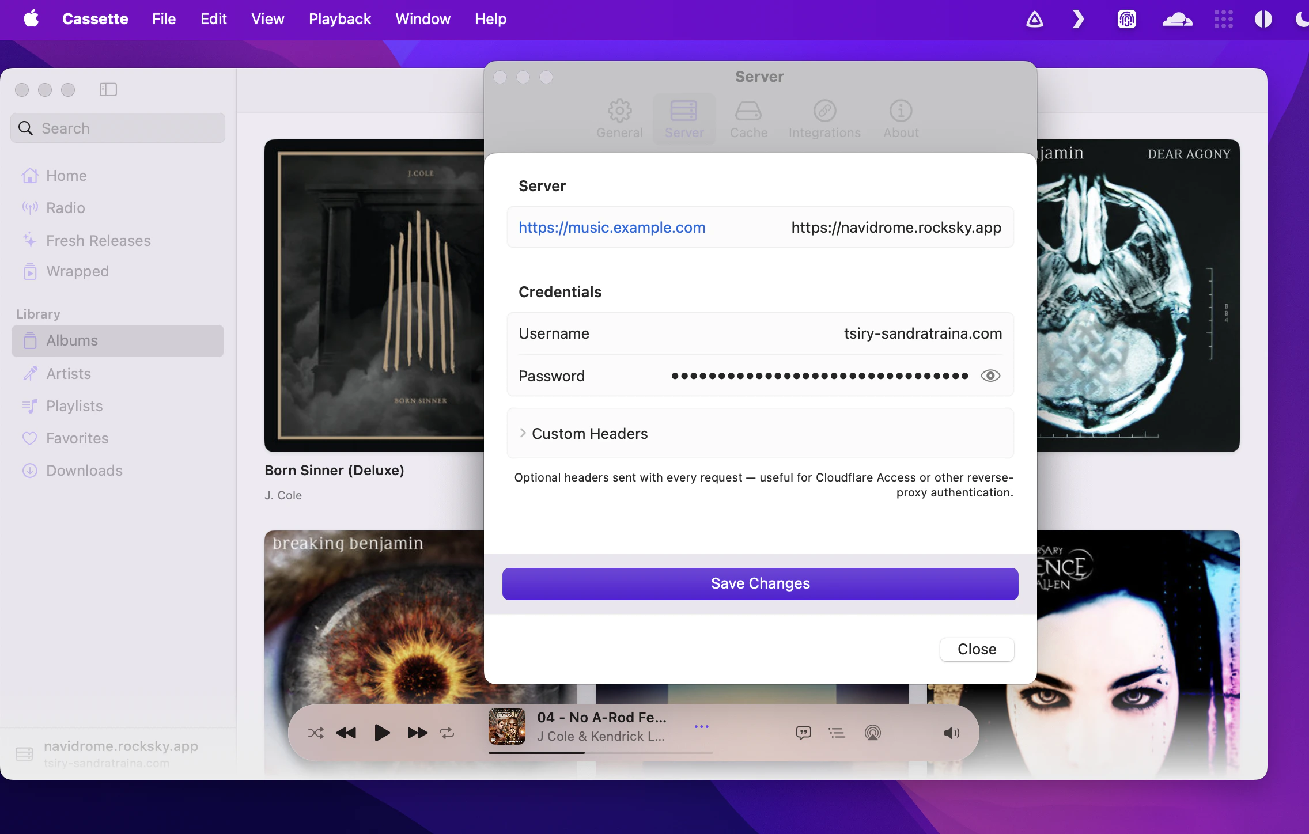Image resolution: width=1309 pixels, height=834 pixels.
Task: Click the fingerprint icon in menu bar
Action: point(1126,19)
